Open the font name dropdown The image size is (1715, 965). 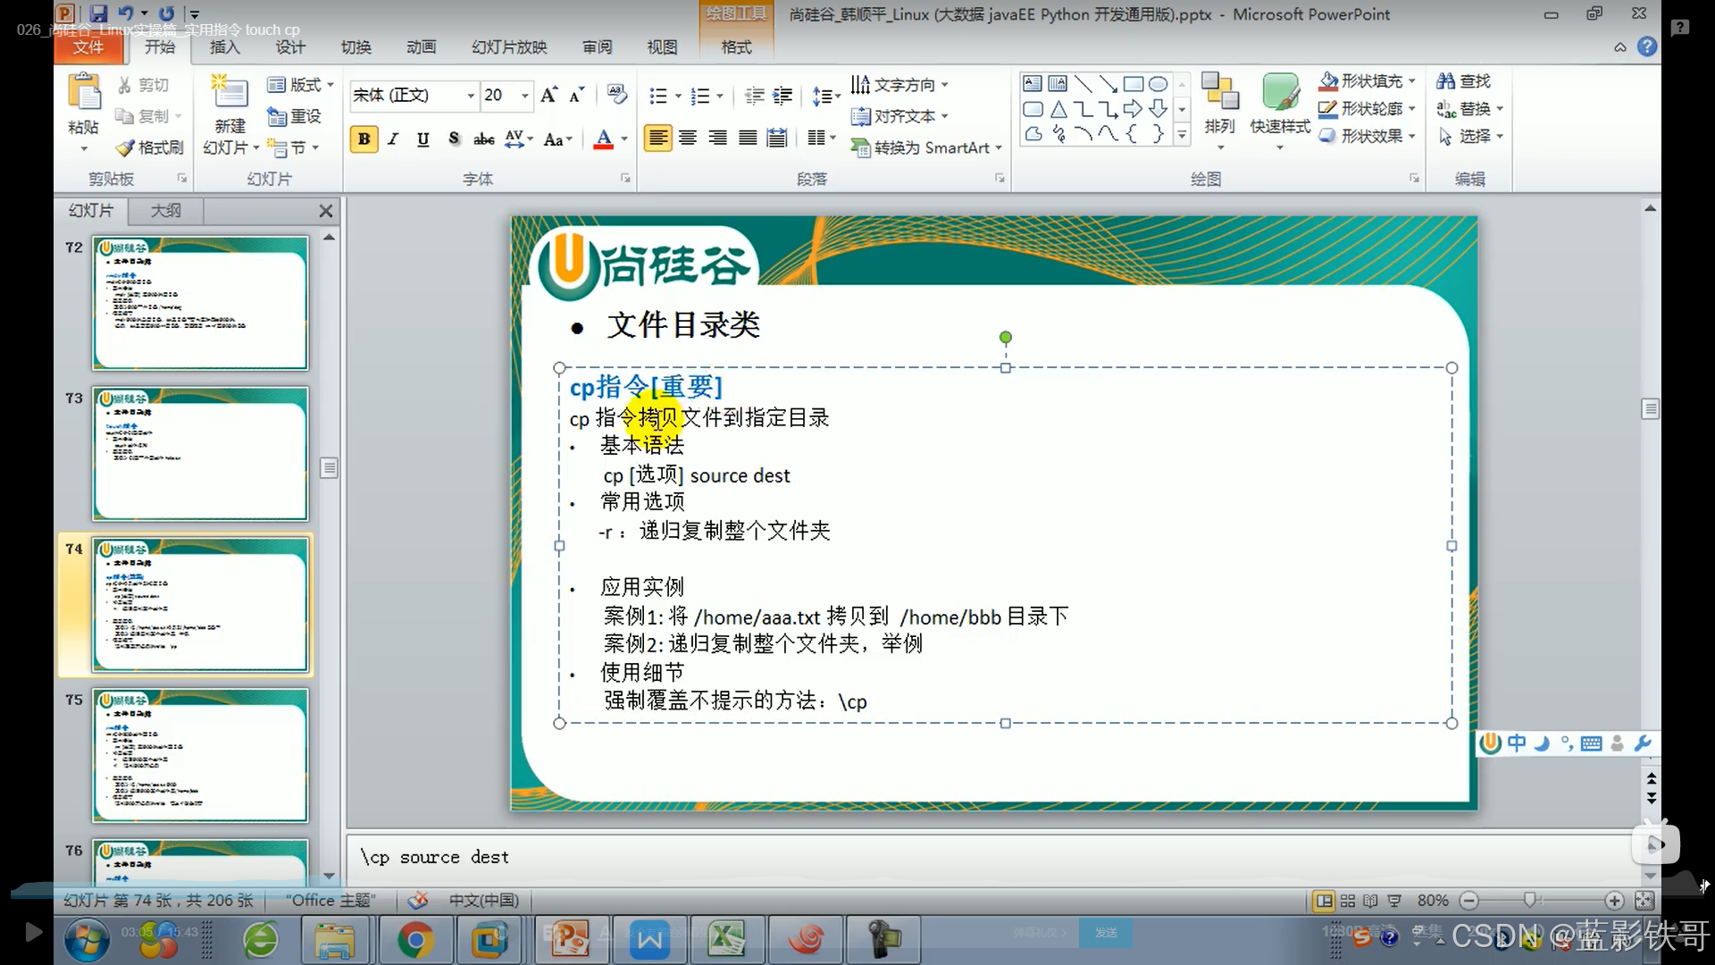coord(471,96)
